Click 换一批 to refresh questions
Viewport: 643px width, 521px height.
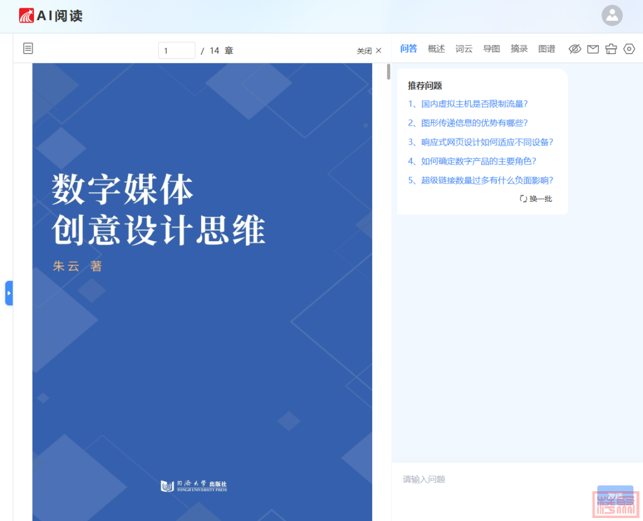point(536,199)
